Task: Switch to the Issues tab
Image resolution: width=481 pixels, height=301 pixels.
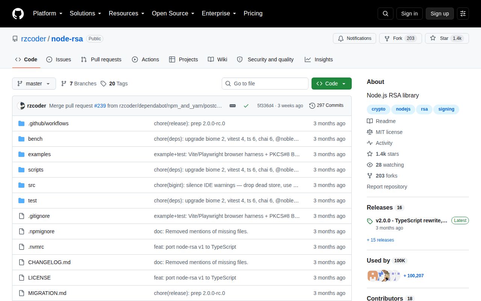Action: tap(59, 59)
